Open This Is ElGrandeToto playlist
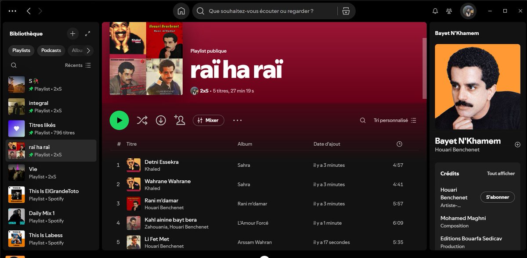The image size is (527, 258). [51, 195]
